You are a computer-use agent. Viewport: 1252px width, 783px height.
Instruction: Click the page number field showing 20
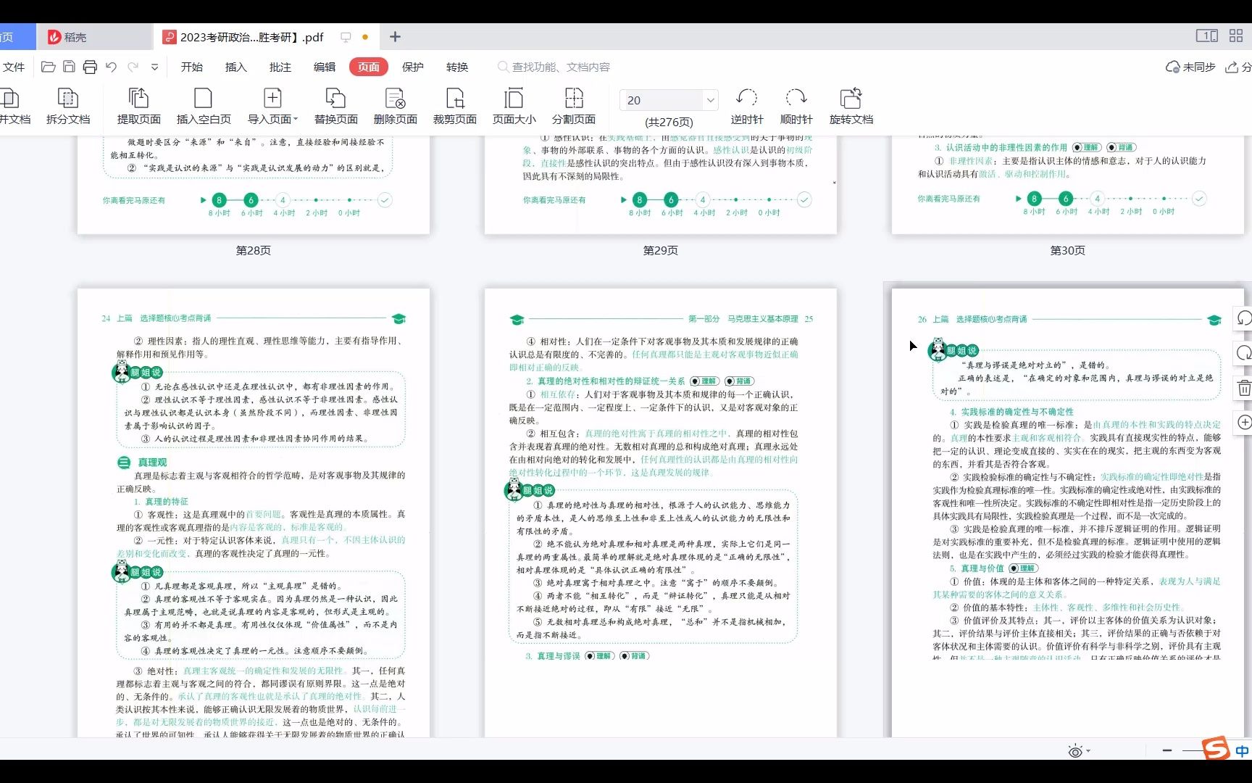pyautogui.click(x=662, y=100)
